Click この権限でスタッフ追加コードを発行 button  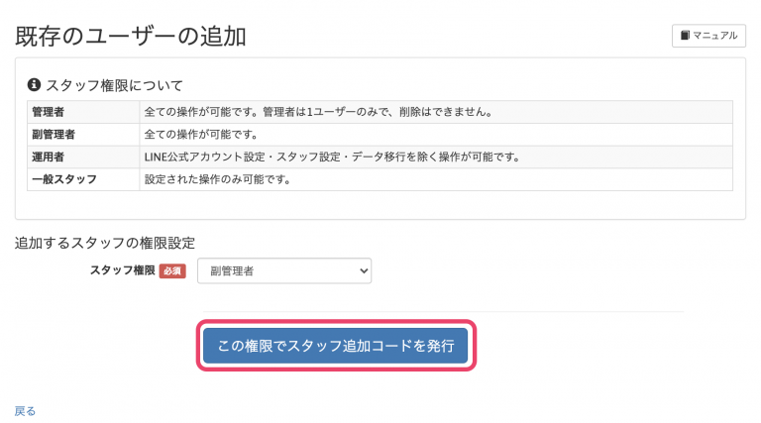click(335, 346)
